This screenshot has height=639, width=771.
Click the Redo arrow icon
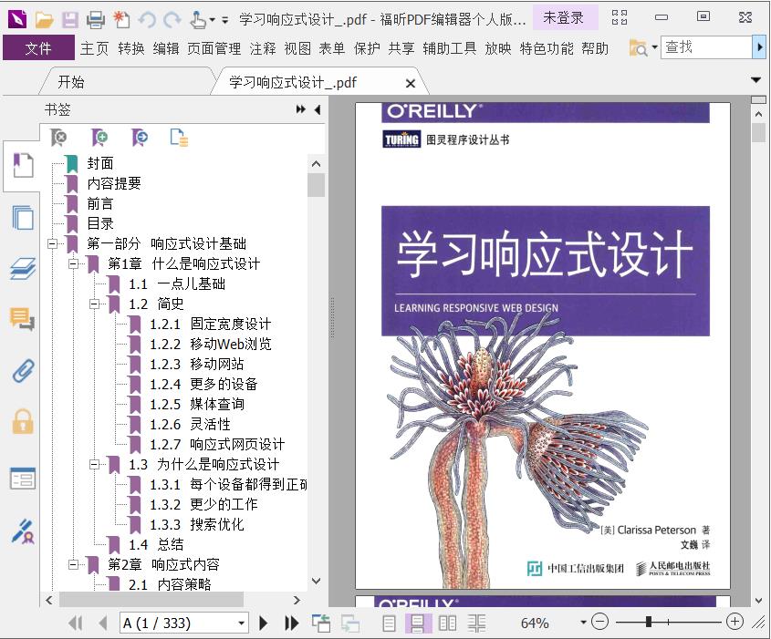[172, 19]
